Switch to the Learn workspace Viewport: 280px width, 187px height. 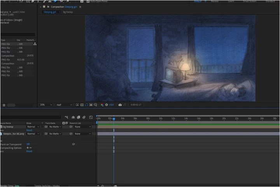pyautogui.click(x=231, y=1)
